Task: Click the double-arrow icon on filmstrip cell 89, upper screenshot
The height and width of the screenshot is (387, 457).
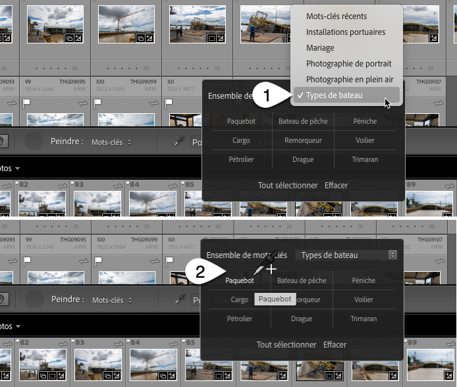Action: 450,186
